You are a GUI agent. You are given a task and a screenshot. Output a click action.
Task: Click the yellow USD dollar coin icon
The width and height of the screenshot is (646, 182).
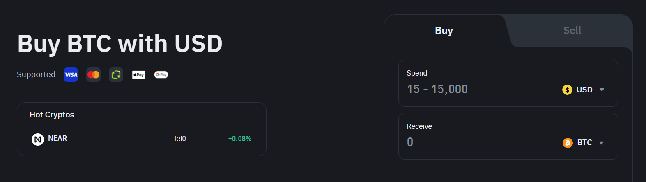coord(567,90)
